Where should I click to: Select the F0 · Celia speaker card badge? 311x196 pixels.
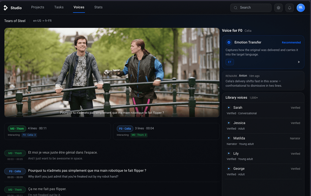(125, 129)
